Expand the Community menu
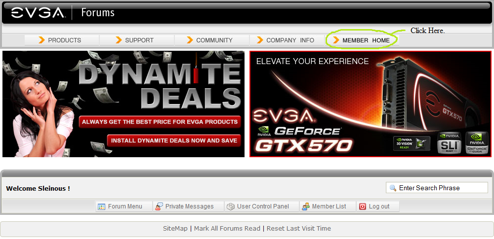The height and width of the screenshot is (239, 494). coord(214,40)
